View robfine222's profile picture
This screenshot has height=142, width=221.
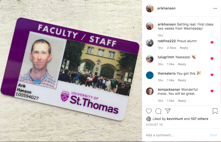click(150, 43)
